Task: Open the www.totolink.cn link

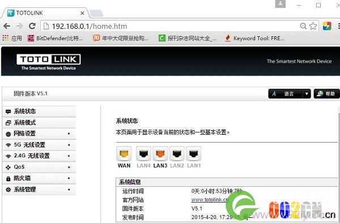Action: [x=210, y=200]
